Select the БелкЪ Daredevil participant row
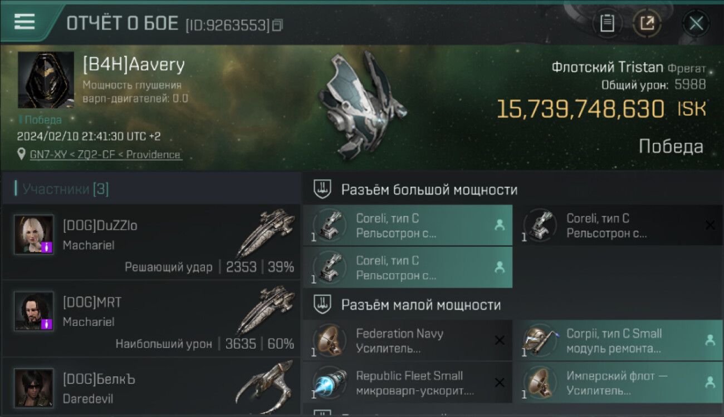The height and width of the screenshot is (417, 724). (x=151, y=388)
